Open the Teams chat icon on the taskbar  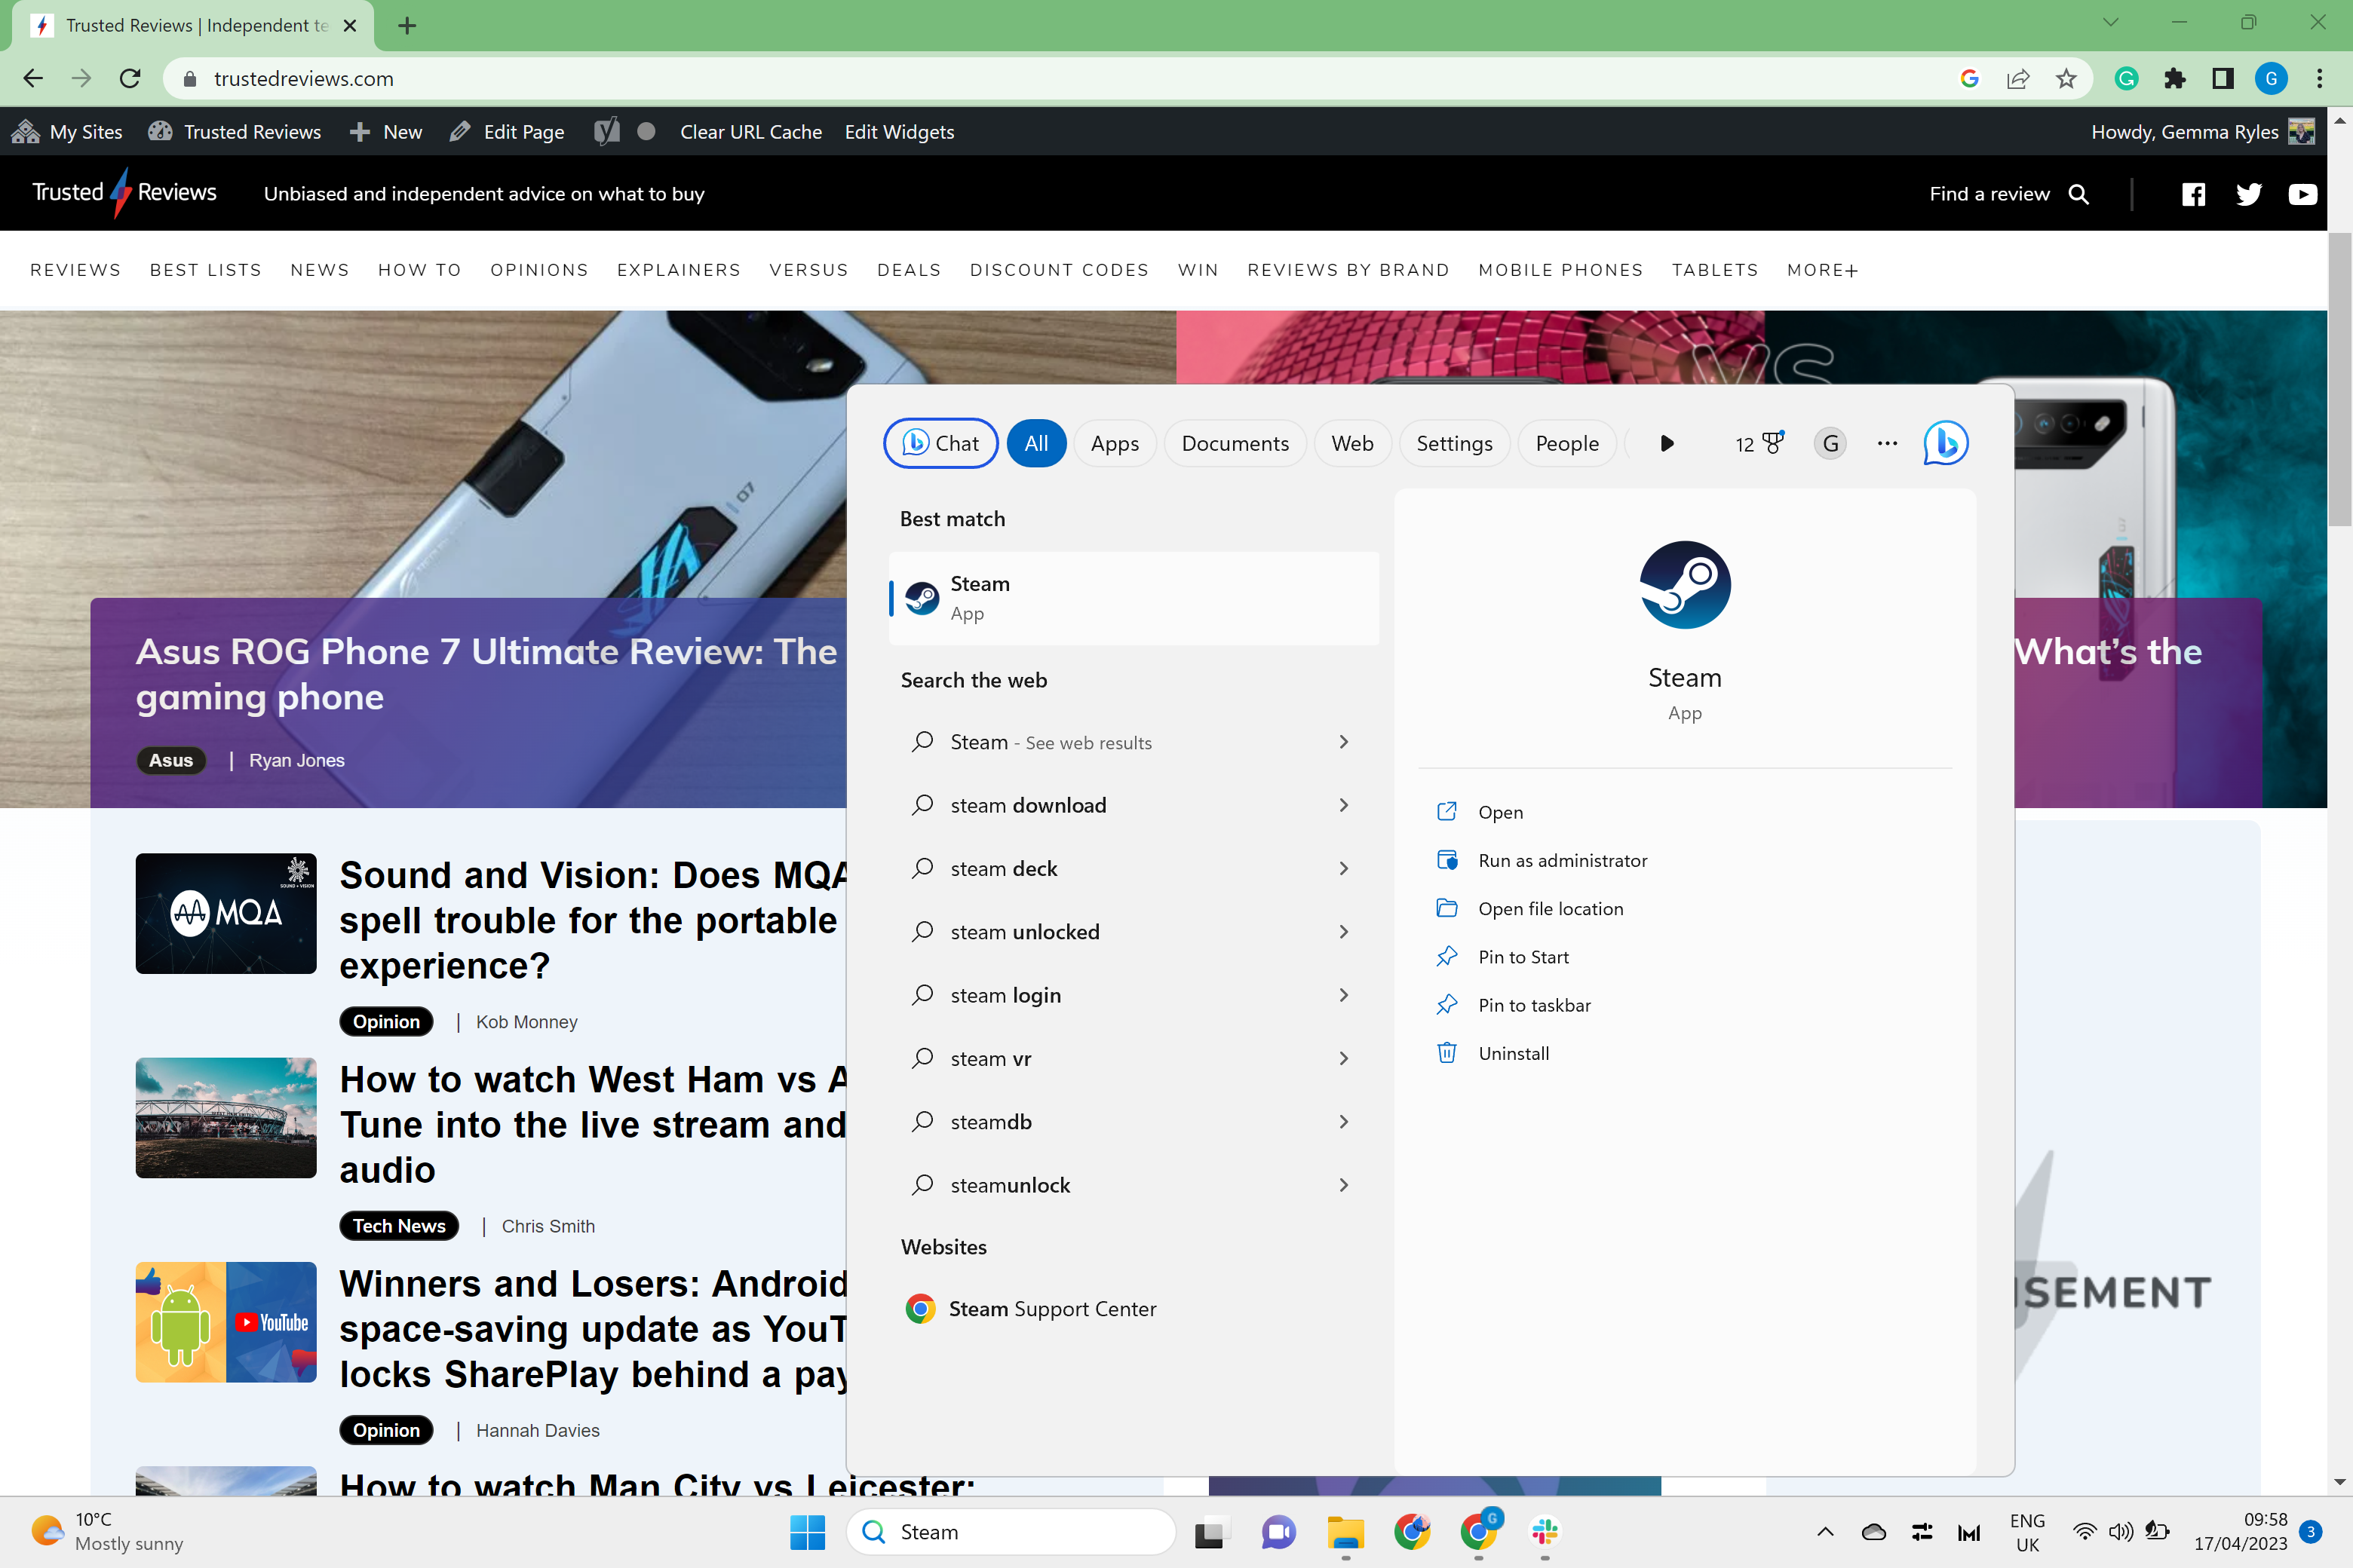(1278, 1531)
